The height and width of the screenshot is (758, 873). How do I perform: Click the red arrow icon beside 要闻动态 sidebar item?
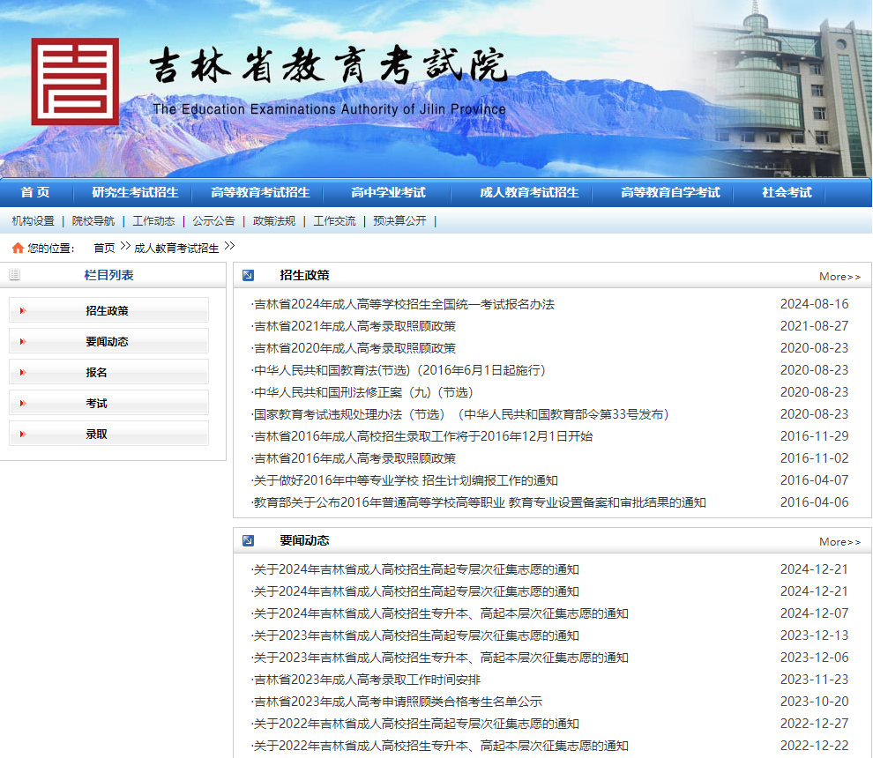[x=24, y=340]
